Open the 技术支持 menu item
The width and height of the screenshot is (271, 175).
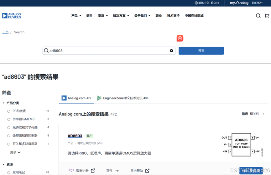tap(173, 16)
